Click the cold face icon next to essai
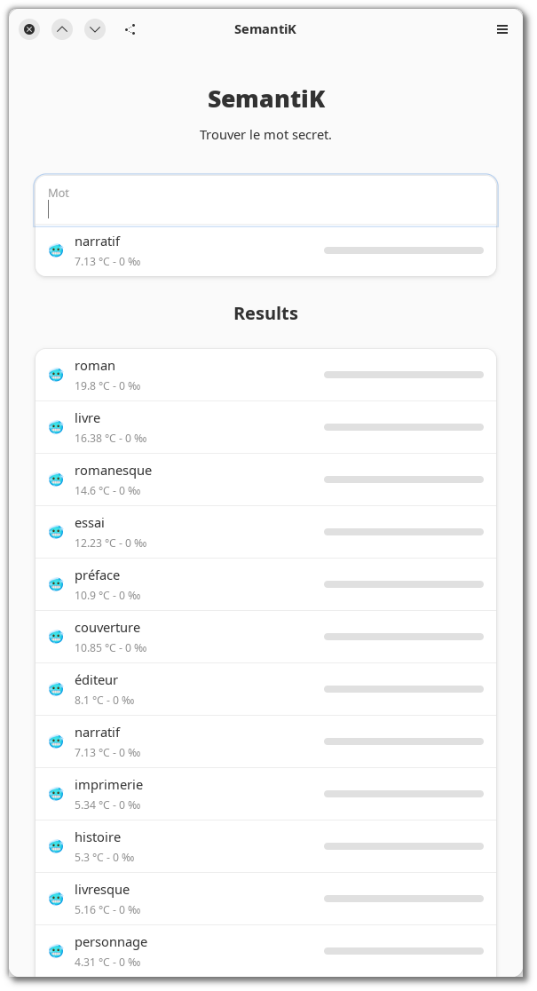The image size is (537, 991). click(56, 532)
